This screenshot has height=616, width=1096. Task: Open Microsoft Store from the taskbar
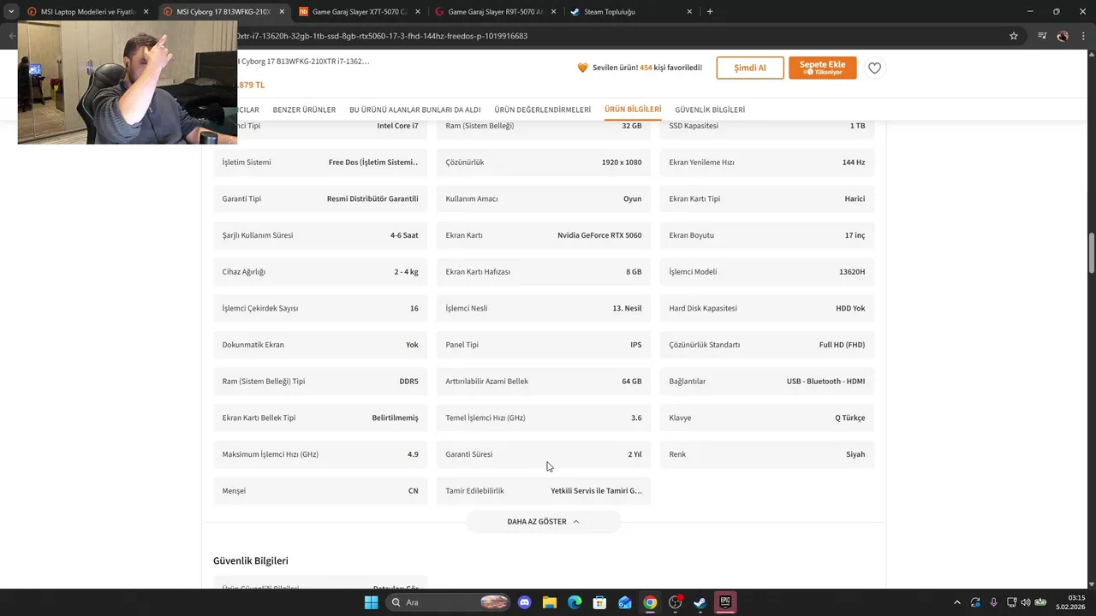[599, 602]
